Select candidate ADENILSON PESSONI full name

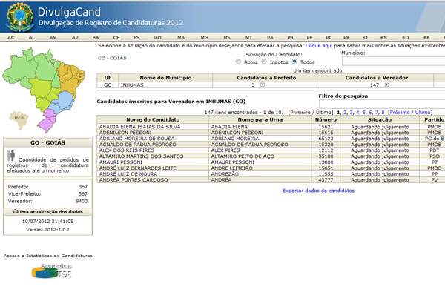point(125,133)
